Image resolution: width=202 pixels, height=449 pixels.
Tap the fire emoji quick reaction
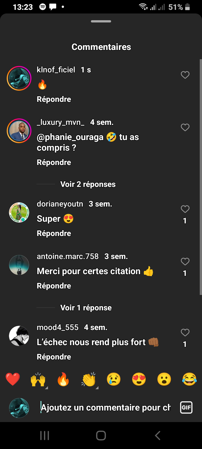63,379
